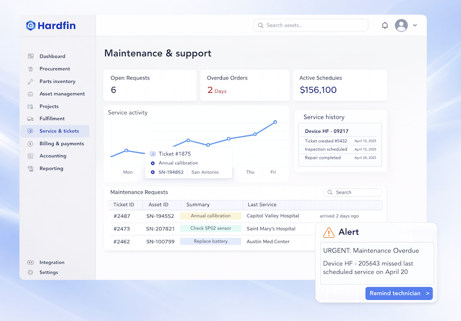This screenshot has width=461, height=321.
Task: Click the Remind technician button
Action: click(399, 293)
